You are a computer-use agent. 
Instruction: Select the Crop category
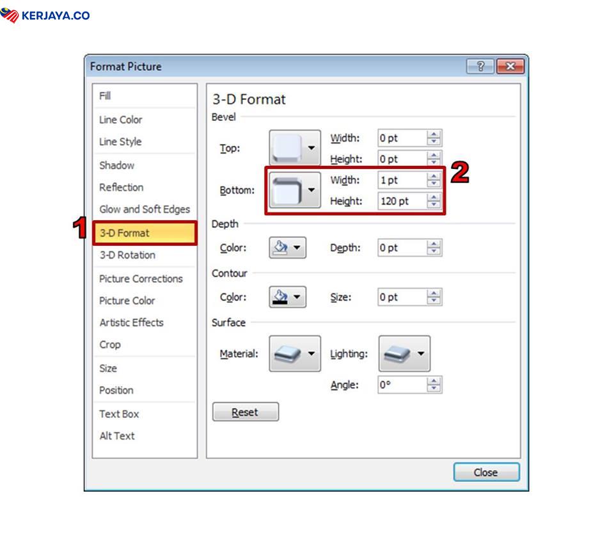point(145,344)
